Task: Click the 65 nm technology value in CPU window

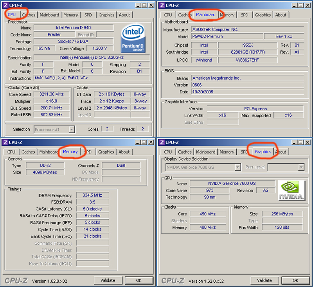Action: 44,48
